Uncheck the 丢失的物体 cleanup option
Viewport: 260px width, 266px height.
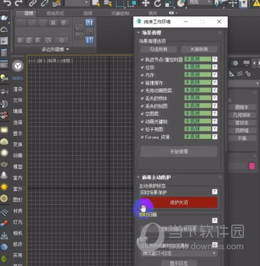(142, 98)
